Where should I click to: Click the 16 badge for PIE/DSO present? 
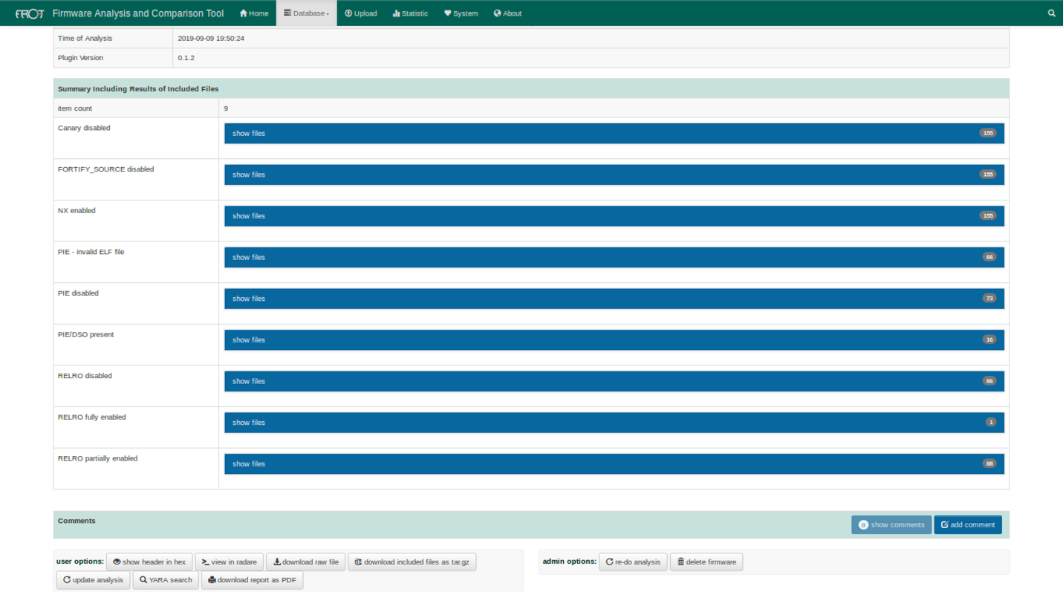(989, 339)
